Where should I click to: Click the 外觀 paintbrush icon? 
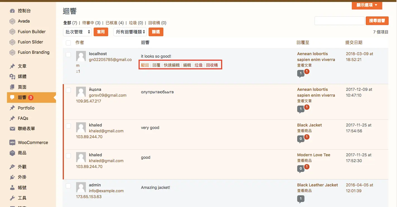click(x=12, y=167)
